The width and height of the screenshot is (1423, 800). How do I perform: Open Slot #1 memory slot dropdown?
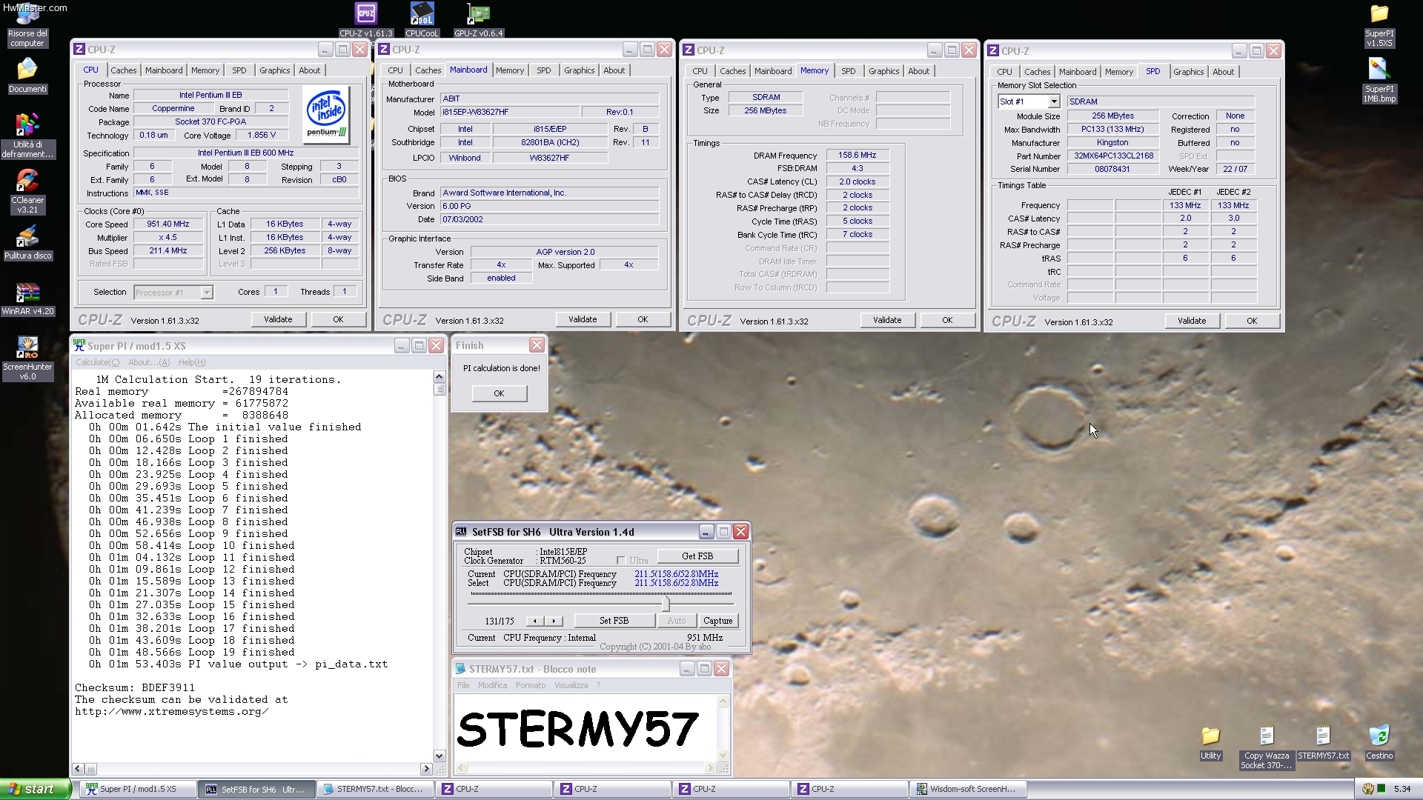pyautogui.click(x=1054, y=101)
